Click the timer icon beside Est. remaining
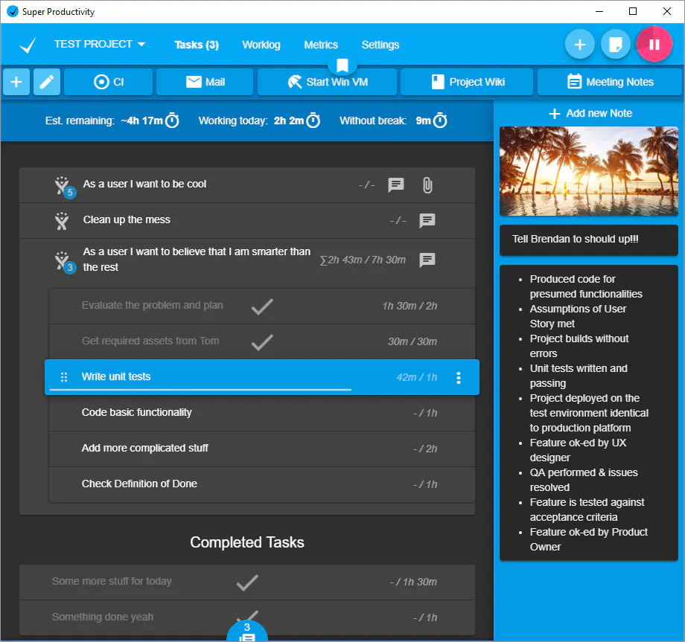 pos(172,121)
